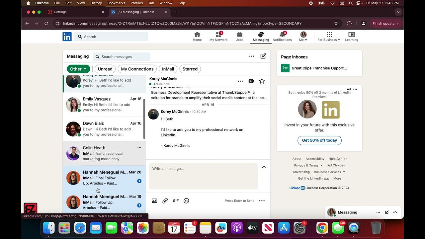Attach a file with paperclip icon
Viewport: 425px width, 239px height.
[x=165, y=201]
